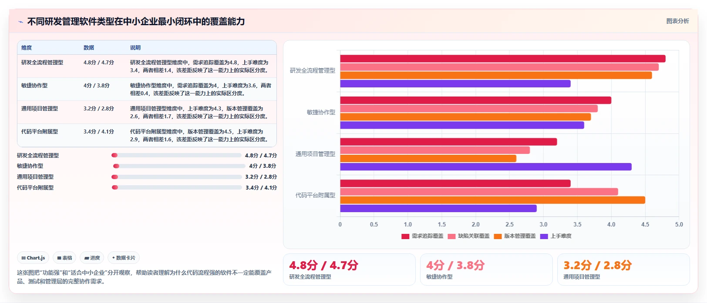This screenshot has height=303, width=707.
Task: Open the 4.8分 / 4.7分 研发全流程管理型 stat card
Action: (349, 270)
